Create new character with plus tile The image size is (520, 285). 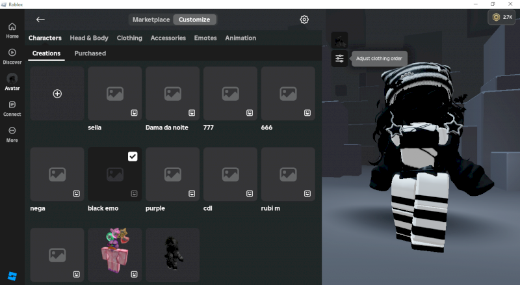click(x=57, y=93)
